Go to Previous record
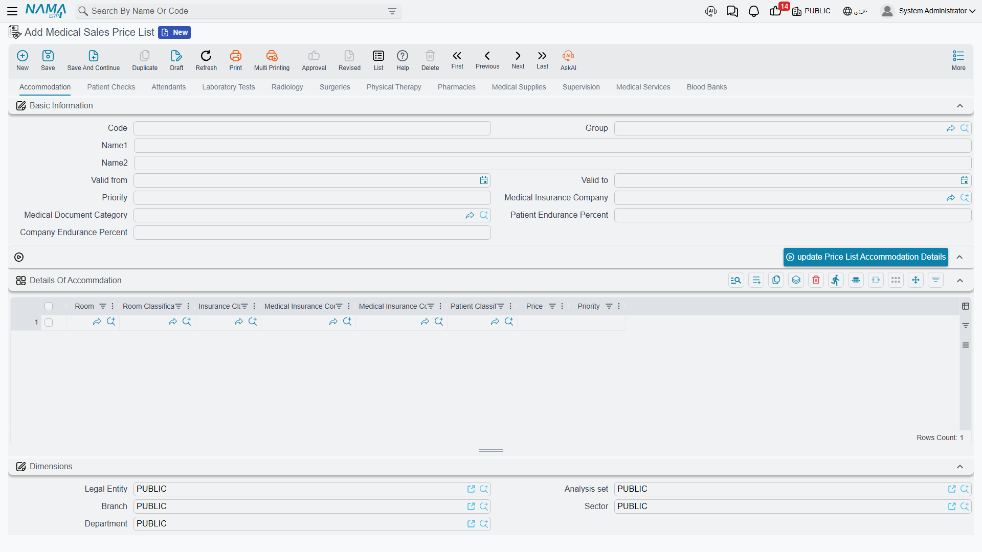 (487, 60)
